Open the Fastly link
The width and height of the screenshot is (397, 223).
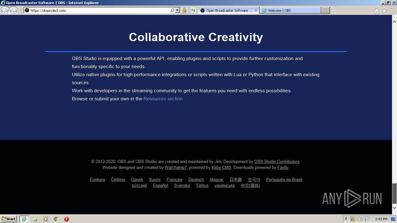[283, 168]
